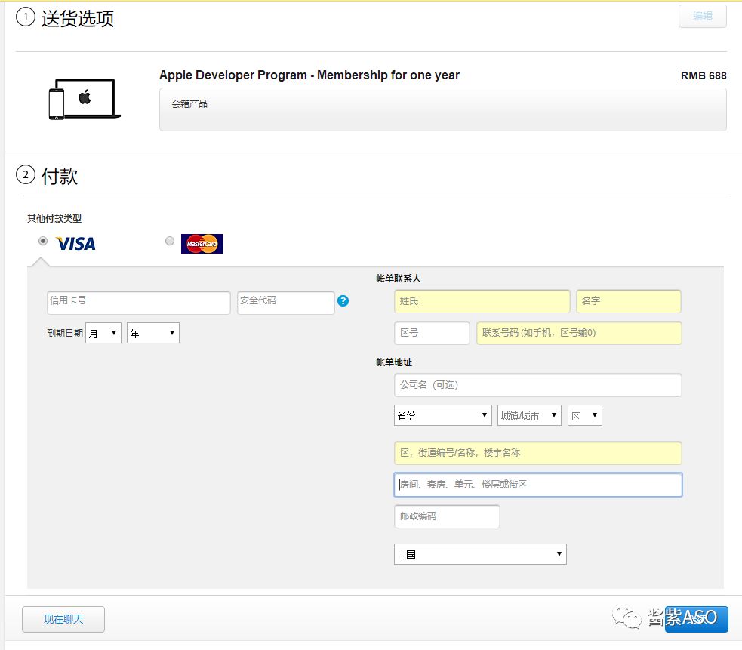Focus the 房间、套房、单元 address line field
Screen dimensions: 742x650
[537, 485]
